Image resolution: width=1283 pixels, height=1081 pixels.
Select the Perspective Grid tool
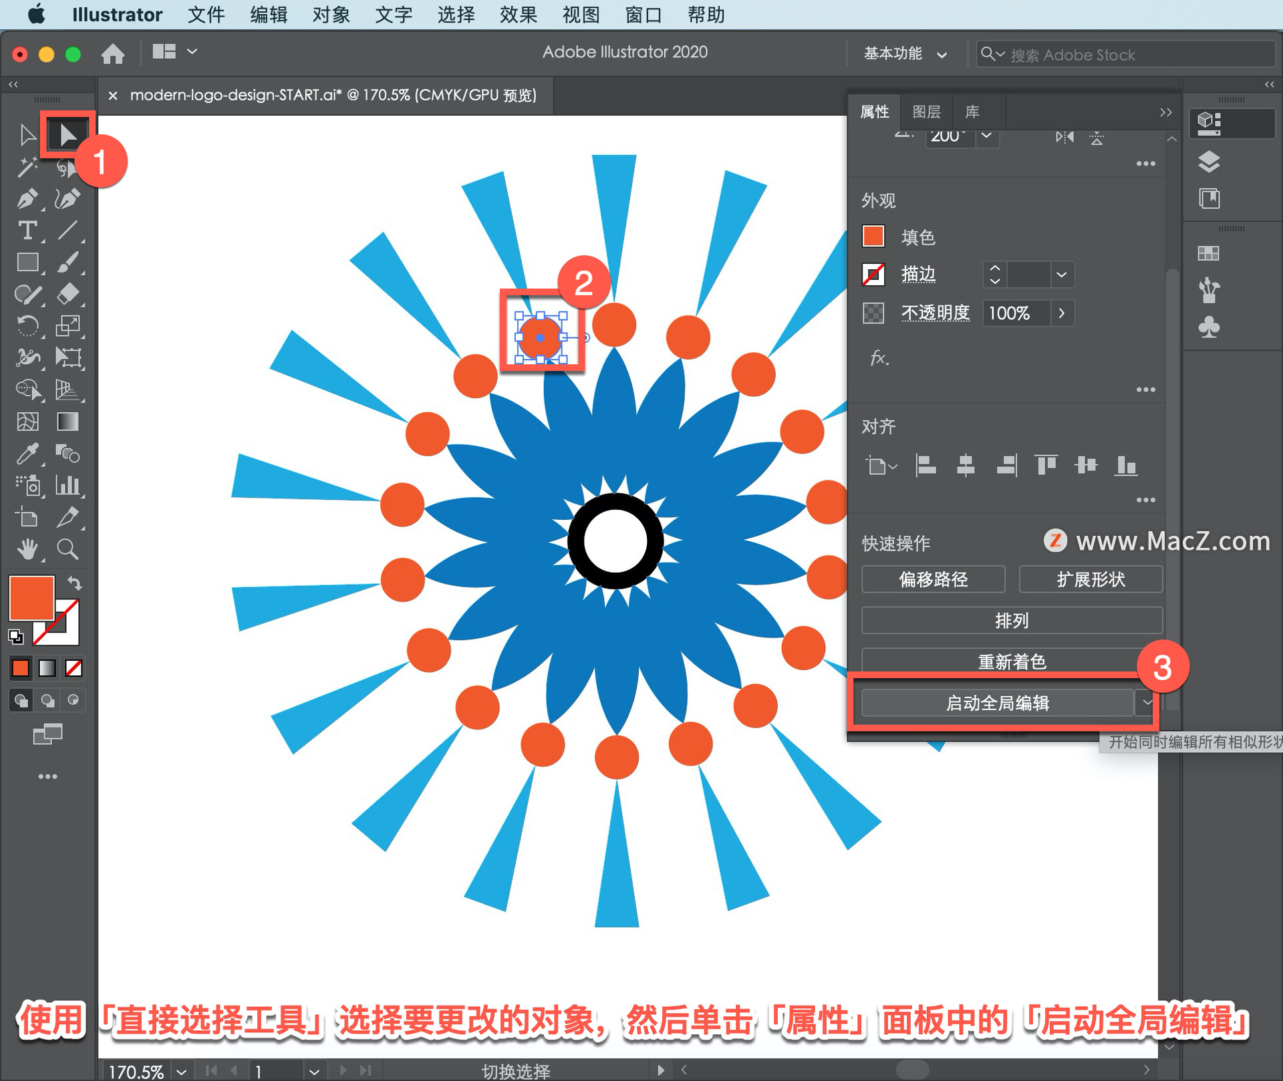(x=67, y=390)
